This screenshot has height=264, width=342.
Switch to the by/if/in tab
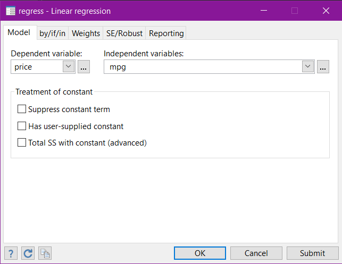[52, 33]
